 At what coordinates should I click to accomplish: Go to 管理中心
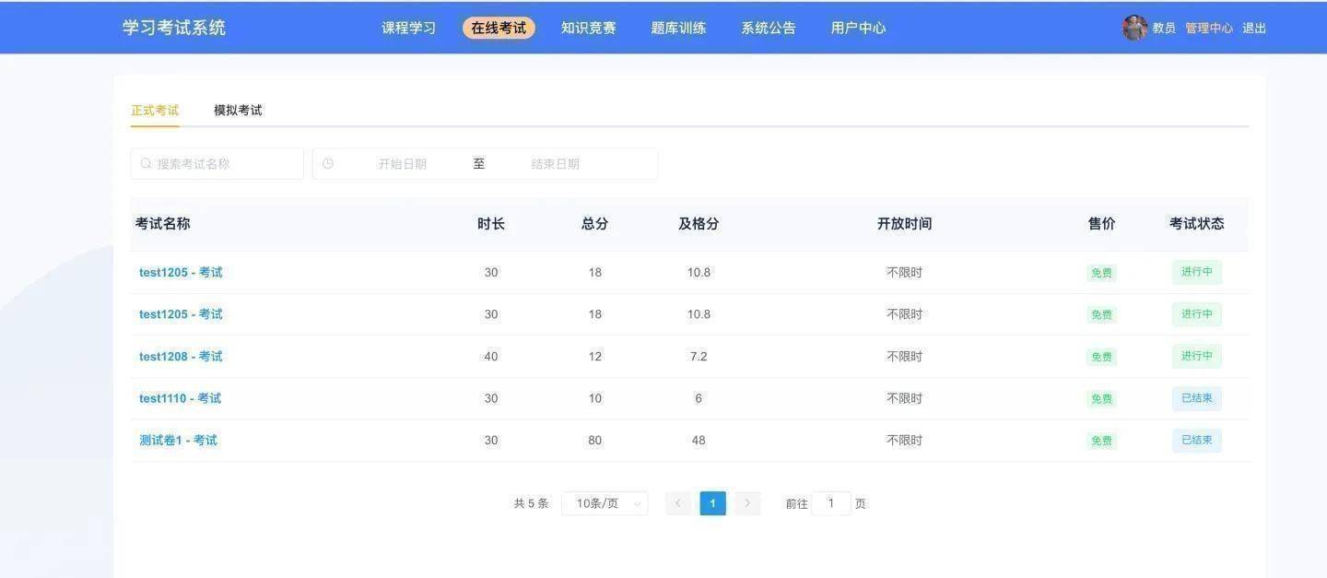pyautogui.click(x=1207, y=28)
